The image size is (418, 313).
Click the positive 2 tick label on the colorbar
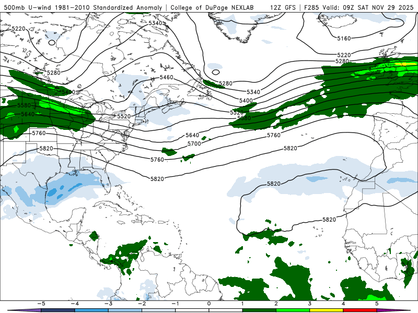pyautogui.click(x=276, y=304)
